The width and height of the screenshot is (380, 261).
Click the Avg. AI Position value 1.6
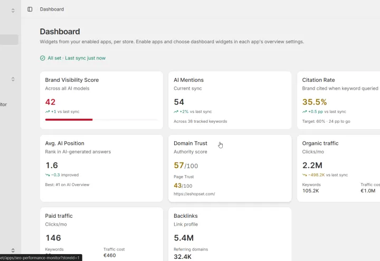[x=52, y=166]
